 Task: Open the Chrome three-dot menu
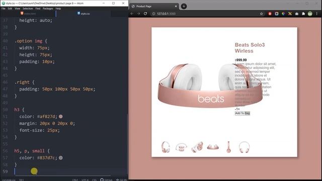tap(317, 14)
